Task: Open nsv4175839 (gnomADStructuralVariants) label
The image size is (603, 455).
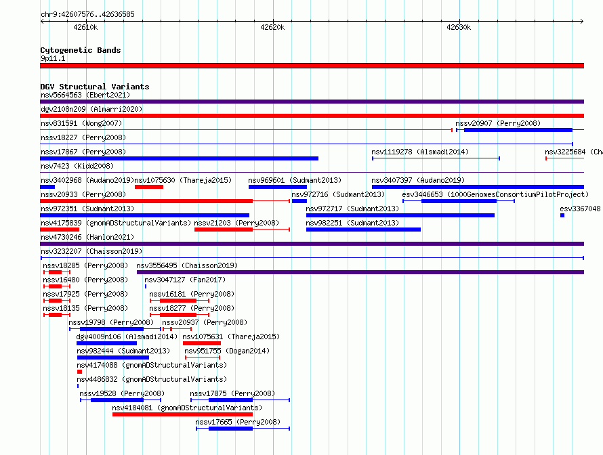Action: coord(116,223)
